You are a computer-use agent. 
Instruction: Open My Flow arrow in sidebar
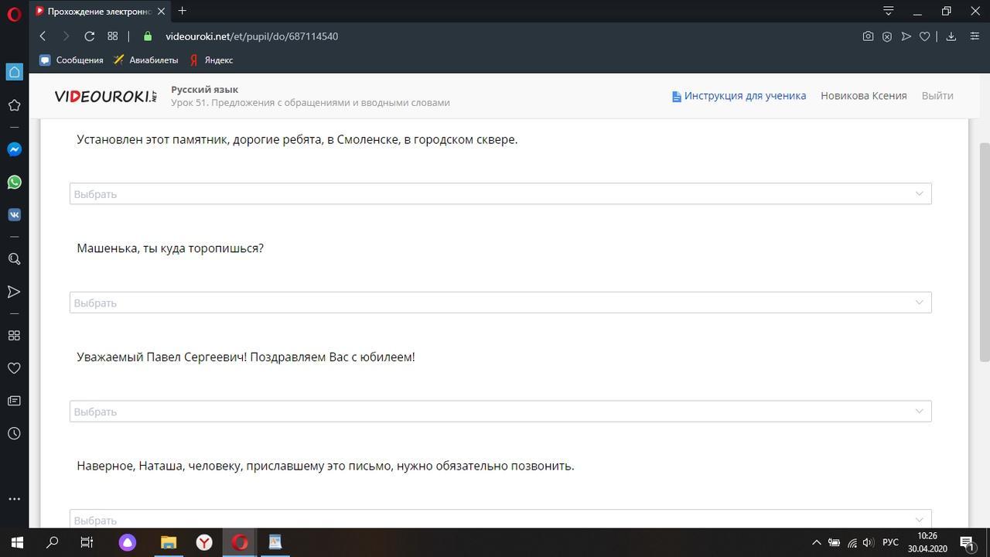[x=14, y=292]
